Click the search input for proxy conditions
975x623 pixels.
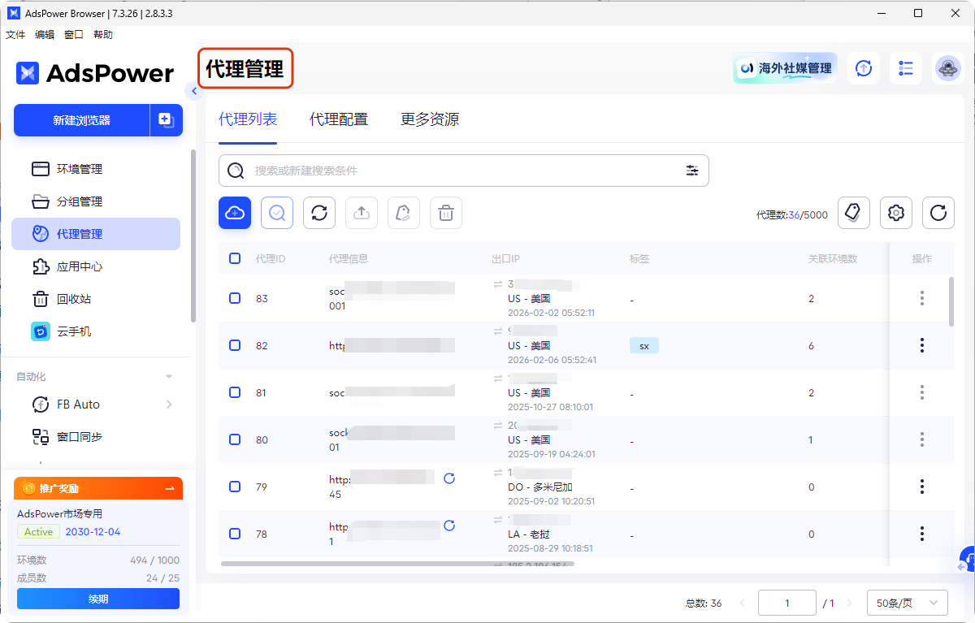pyautogui.click(x=455, y=171)
